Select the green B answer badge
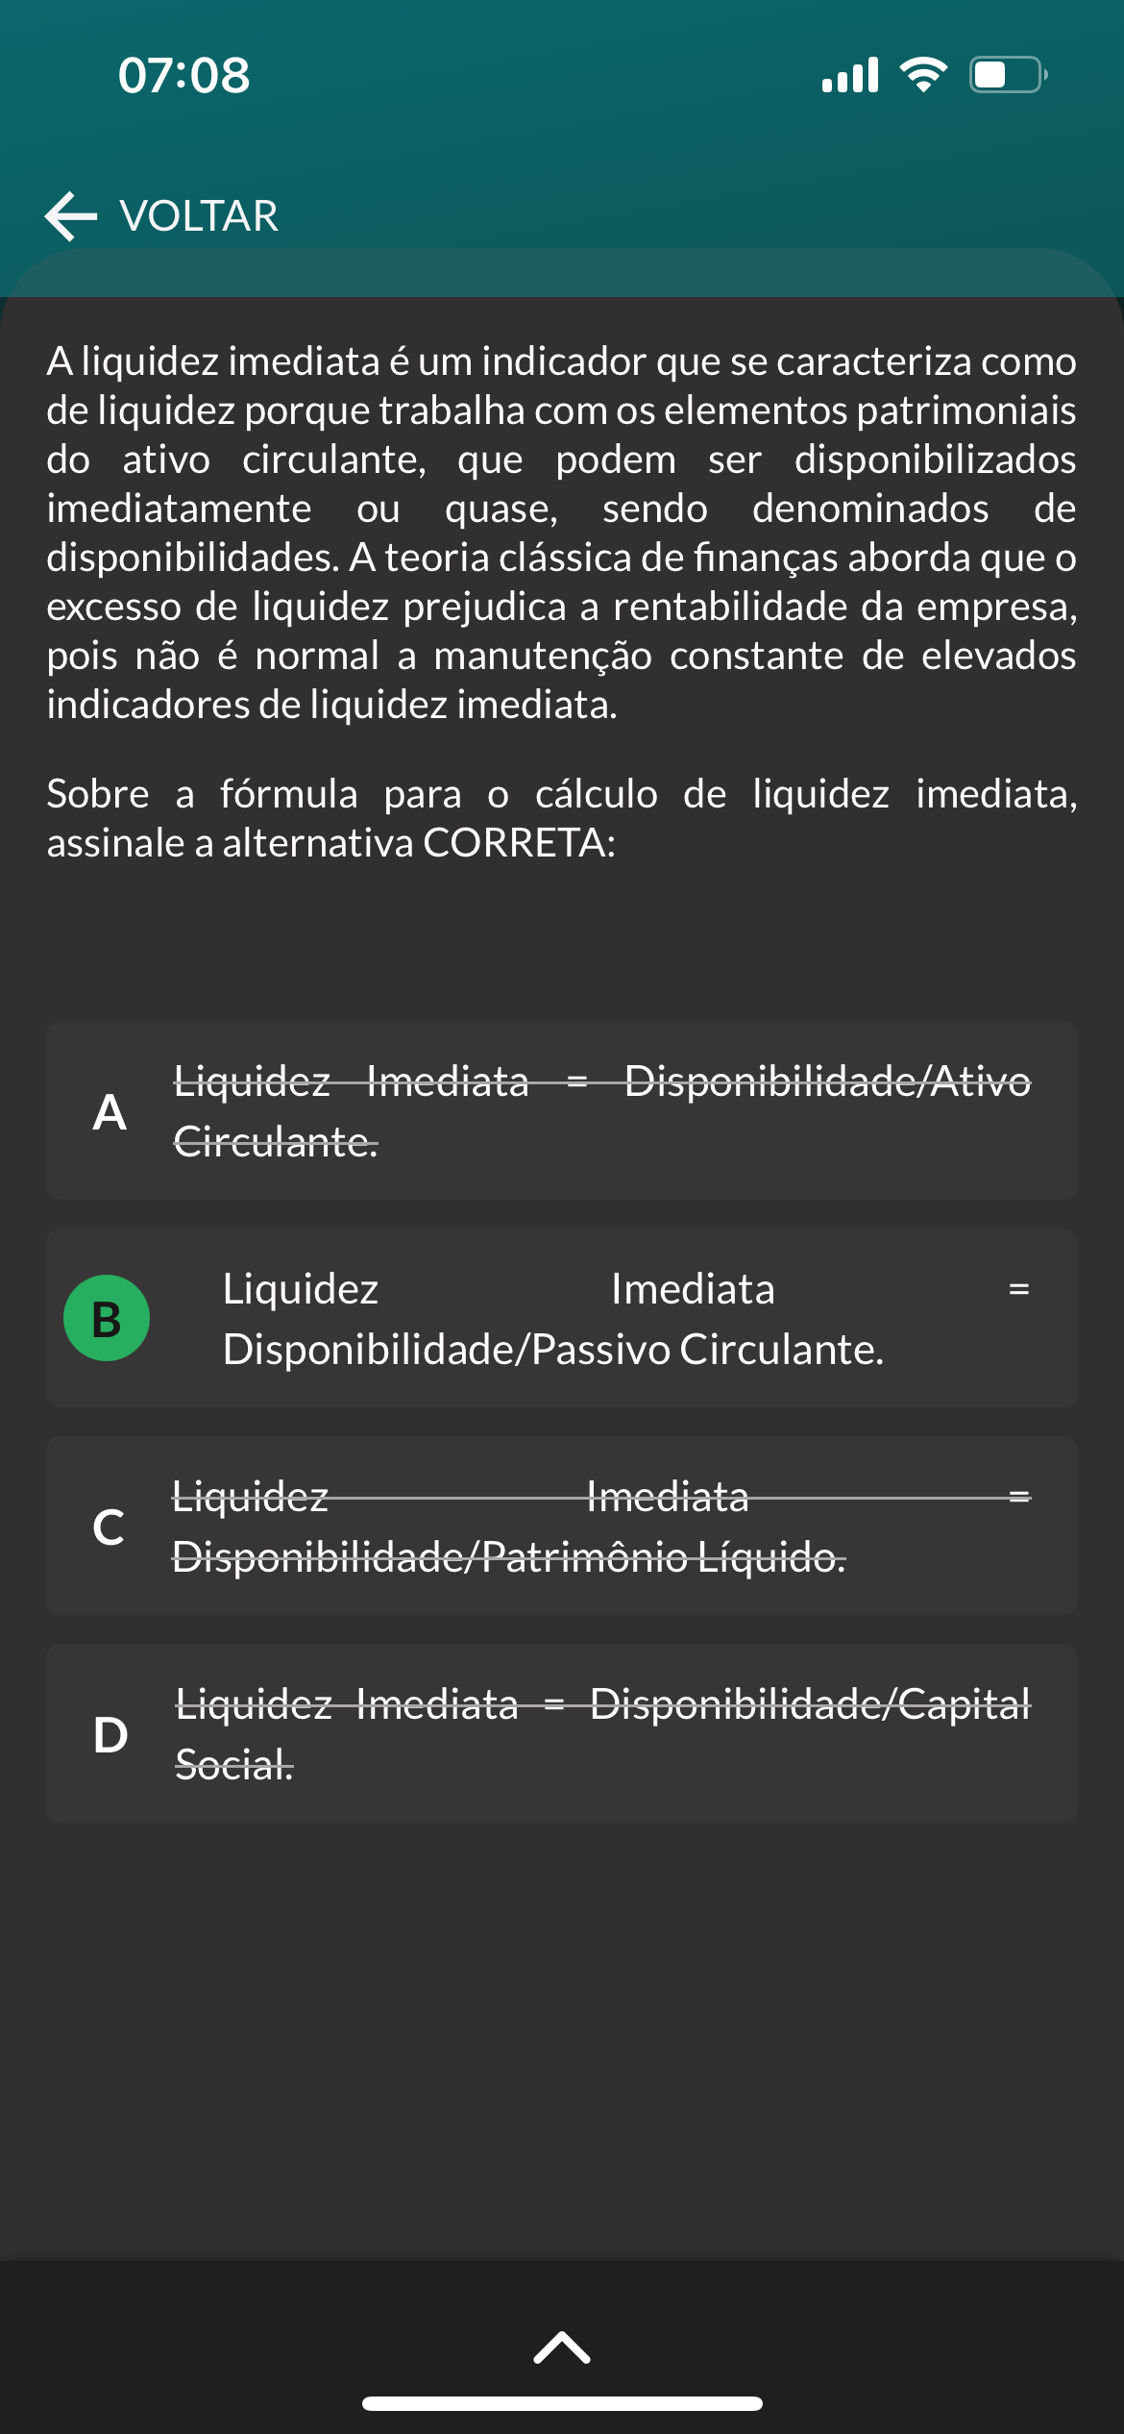The image size is (1124, 2434). coord(107,1318)
